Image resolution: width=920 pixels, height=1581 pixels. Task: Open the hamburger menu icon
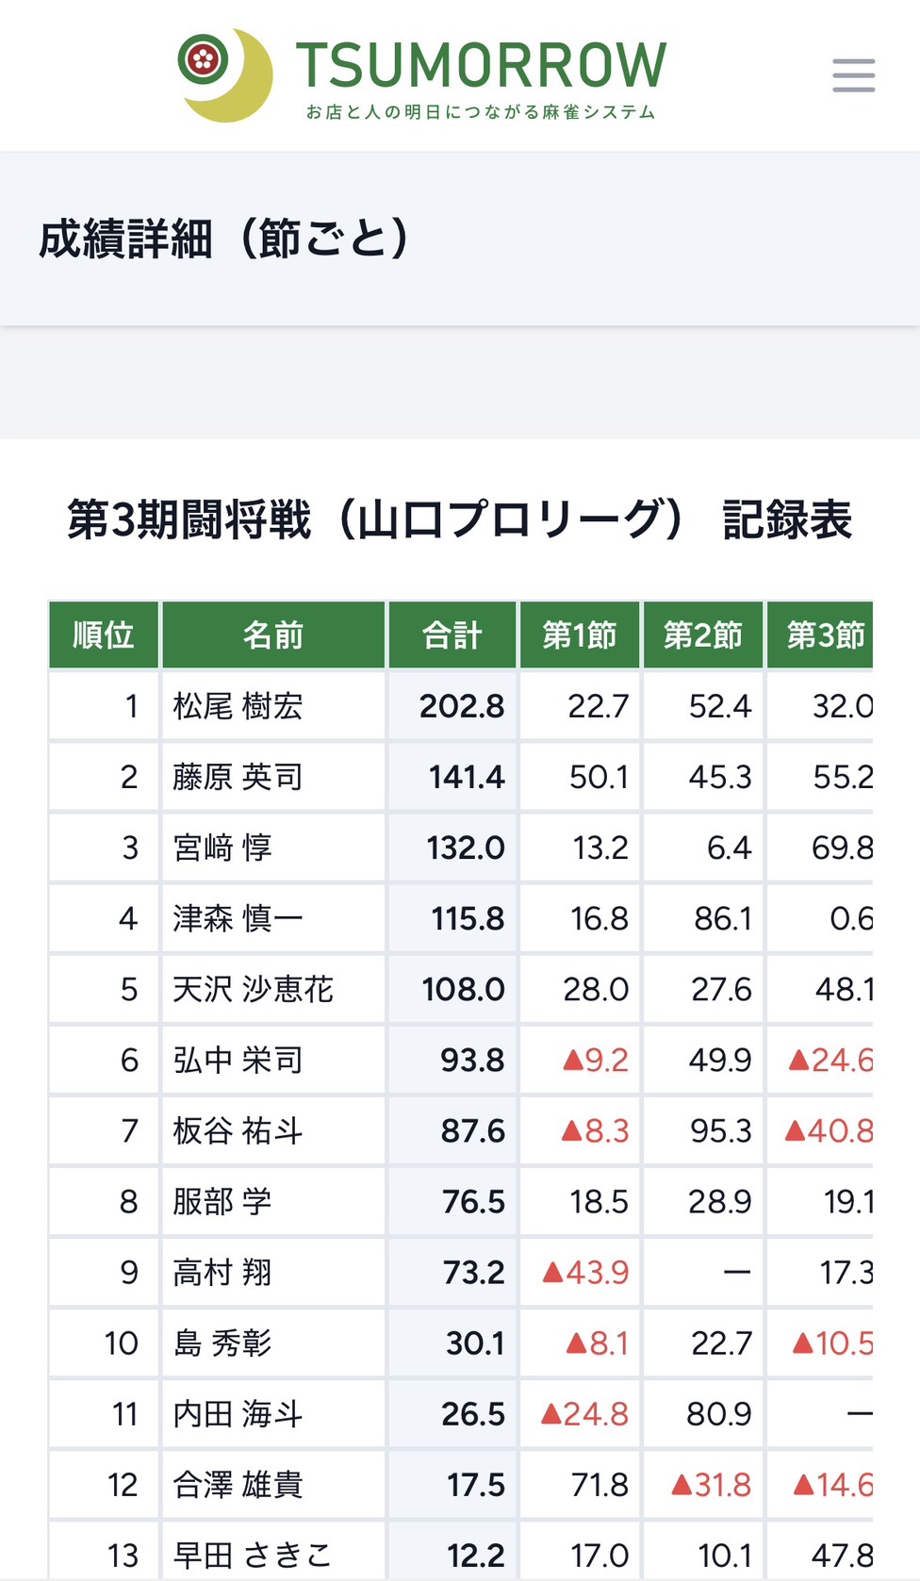(853, 75)
